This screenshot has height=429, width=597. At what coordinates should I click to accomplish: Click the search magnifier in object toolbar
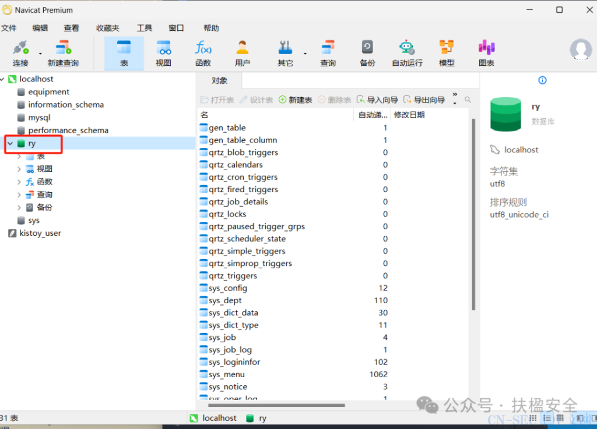coord(468,100)
